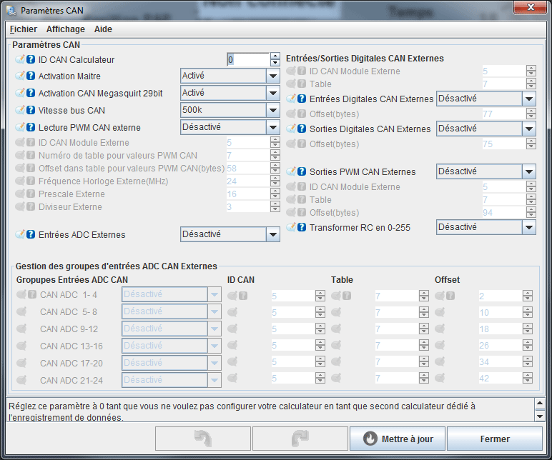
Task: Click help icon beside Sorties PWM CAN Externes
Action: [x=302, y=172]
